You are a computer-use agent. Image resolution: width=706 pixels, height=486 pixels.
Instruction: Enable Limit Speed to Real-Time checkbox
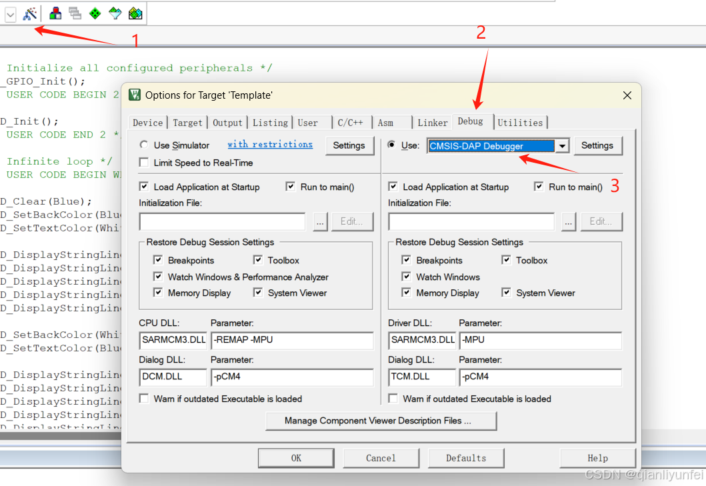(x=144, y=162)
